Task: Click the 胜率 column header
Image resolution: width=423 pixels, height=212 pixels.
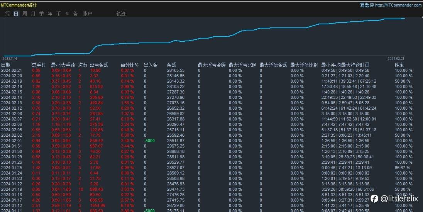Action: [399, 65]
